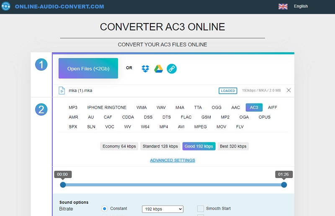Select the DSS format
The height and width of the screenshot is (216, 335).
click(x=148, y=117)
